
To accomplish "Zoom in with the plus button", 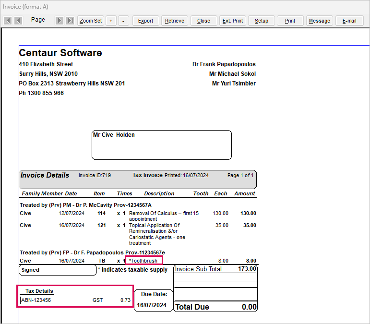I will (111, 21).
